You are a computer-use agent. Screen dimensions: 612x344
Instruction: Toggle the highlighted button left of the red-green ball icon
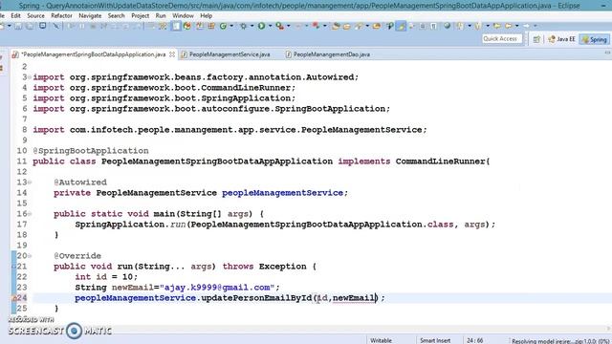click(x=176, y=26)
